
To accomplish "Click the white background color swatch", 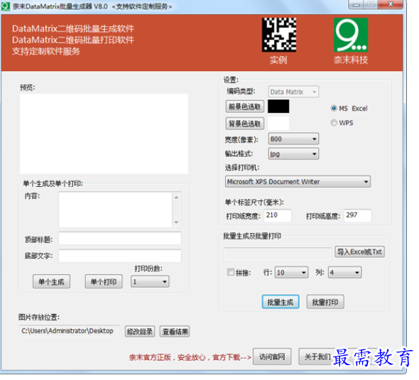I will click(x=278, y=123).
